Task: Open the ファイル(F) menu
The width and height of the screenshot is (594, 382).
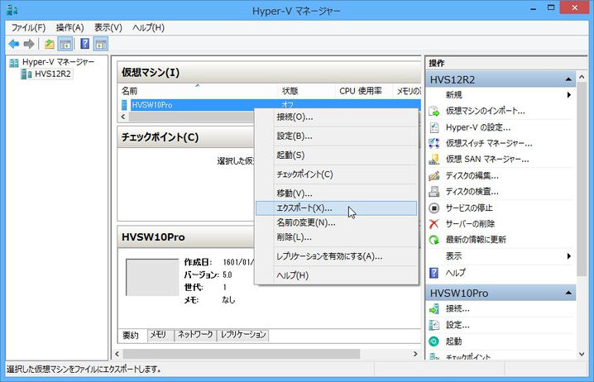Action: (x=28, y=27)
